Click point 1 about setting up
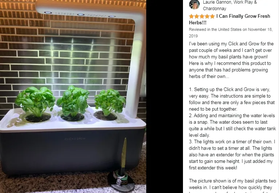This screenshot has width=279, height=193. click(232, 99)
